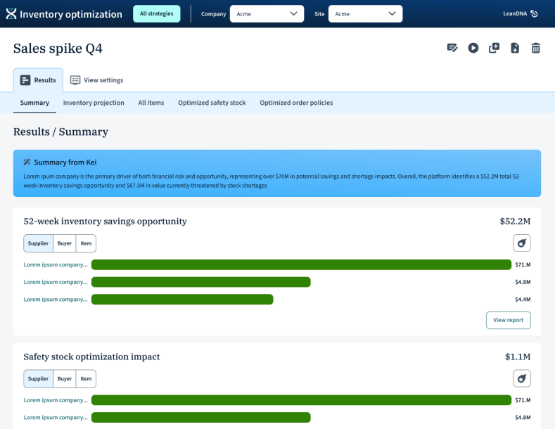
Task: Click the $4.8M green bar in Safety stock card
Action: 201,417
